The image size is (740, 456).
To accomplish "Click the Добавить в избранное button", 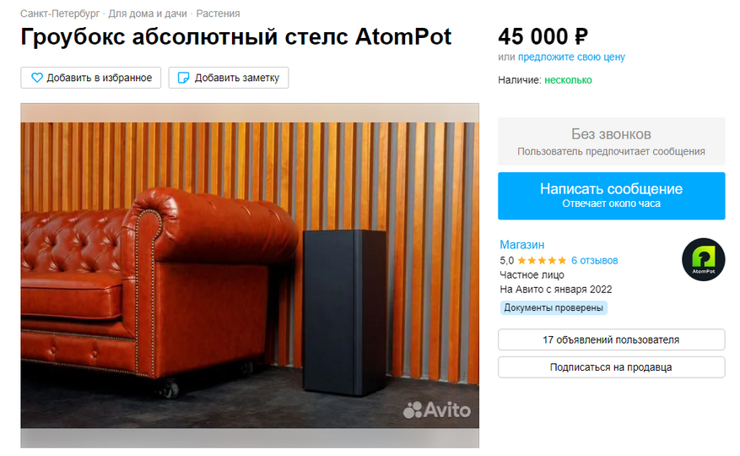I will tap(90, 78).
